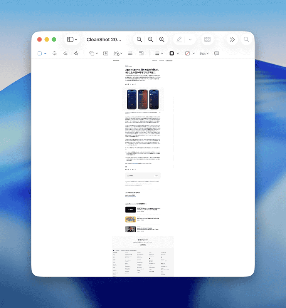Viewport: 286px width, 308px height.
Task: Open the search magnifier in title bar
Action: pos(246,40)
